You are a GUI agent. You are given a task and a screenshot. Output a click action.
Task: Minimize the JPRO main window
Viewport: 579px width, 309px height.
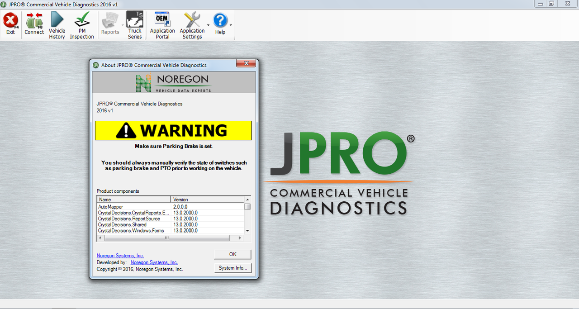pos(540,4)
